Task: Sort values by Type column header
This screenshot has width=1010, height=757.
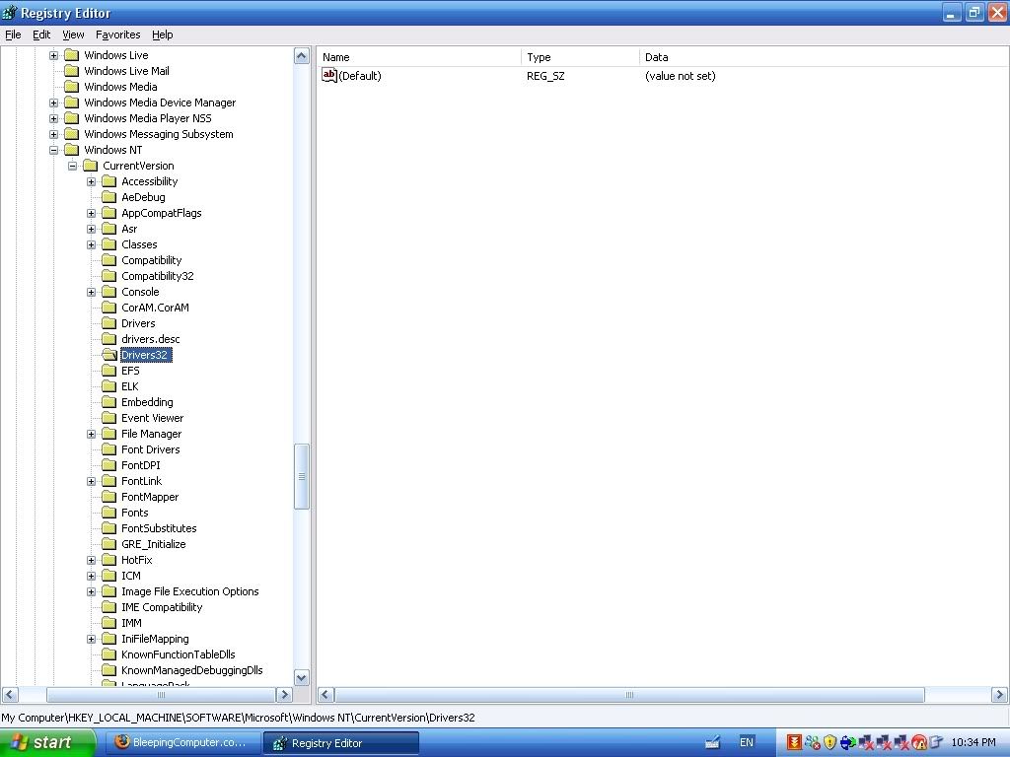Action: [x=580, y=57]
